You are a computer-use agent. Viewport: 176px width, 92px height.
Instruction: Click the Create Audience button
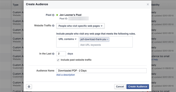tap(138, 87)
